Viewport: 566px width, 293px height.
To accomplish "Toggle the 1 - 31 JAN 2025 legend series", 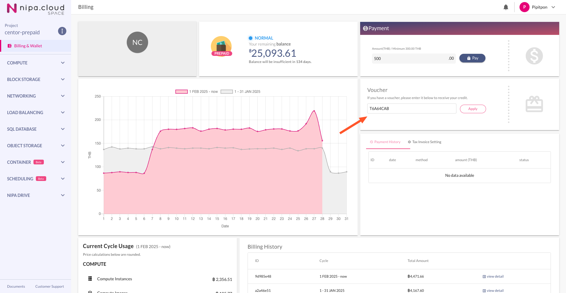I will point(240,92).
